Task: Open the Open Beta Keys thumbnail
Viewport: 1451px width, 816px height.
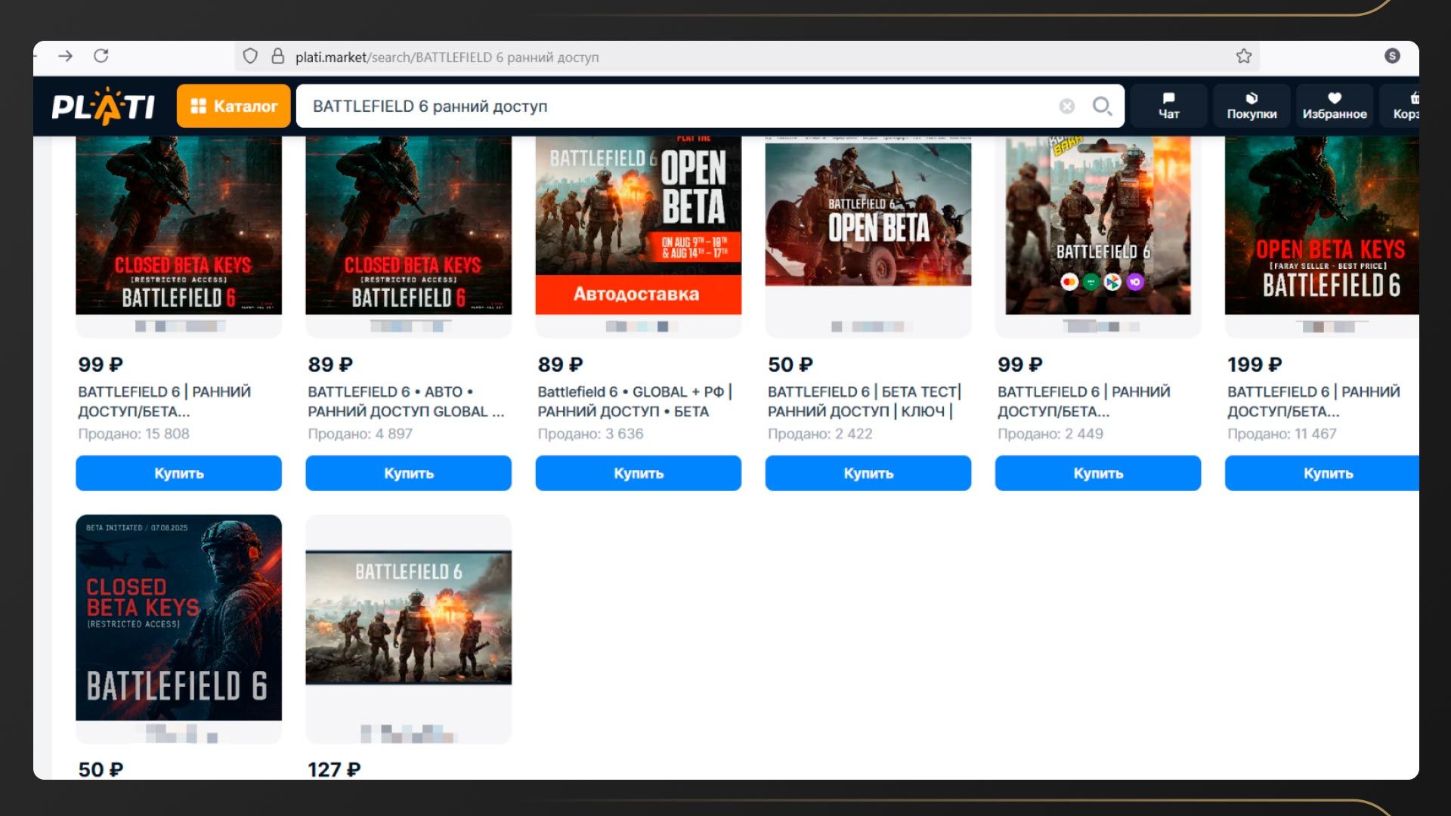Action: [x=1322, y=225]
